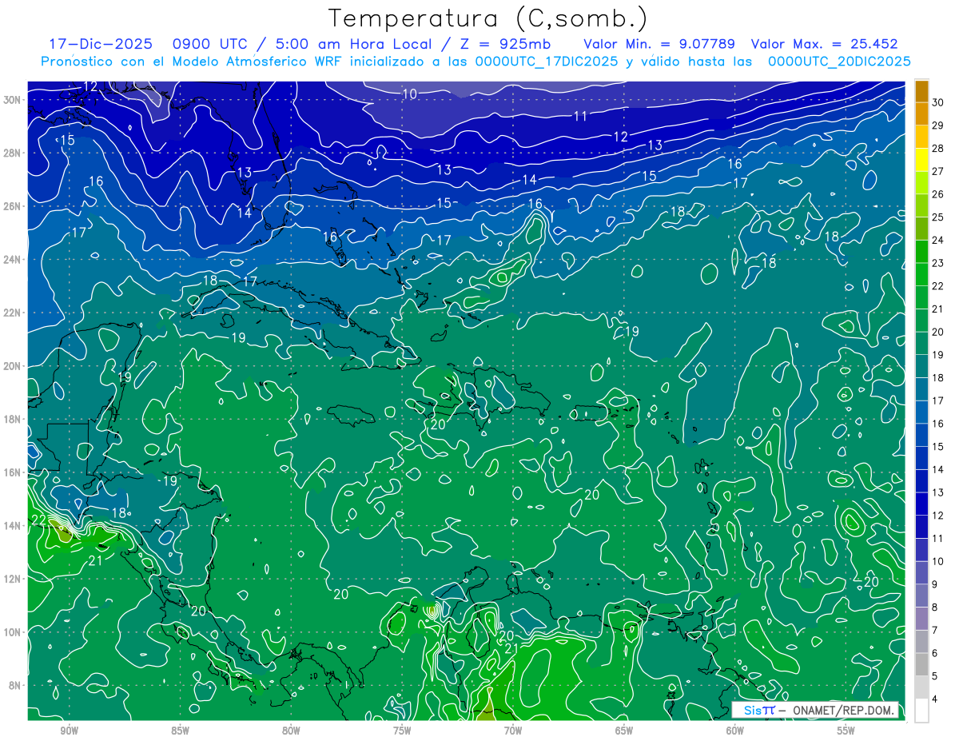This screenshot has width=959, height=741.
Task: Click the color bar label '4'
Action: [x=935, y=699]
